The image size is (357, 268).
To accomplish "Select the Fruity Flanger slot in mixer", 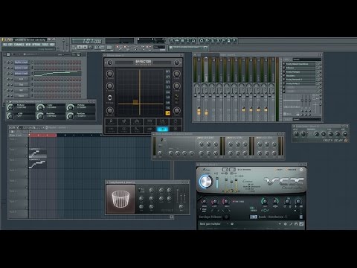I will [x=300, y=71].
